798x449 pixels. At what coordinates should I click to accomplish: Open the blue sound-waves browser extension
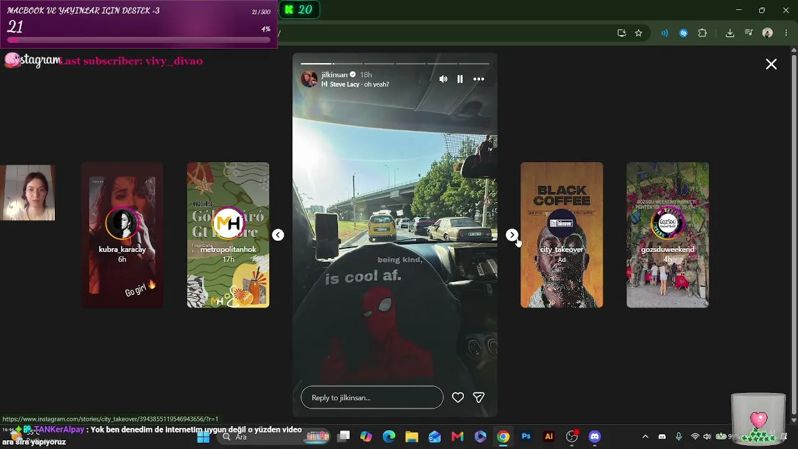665,33
